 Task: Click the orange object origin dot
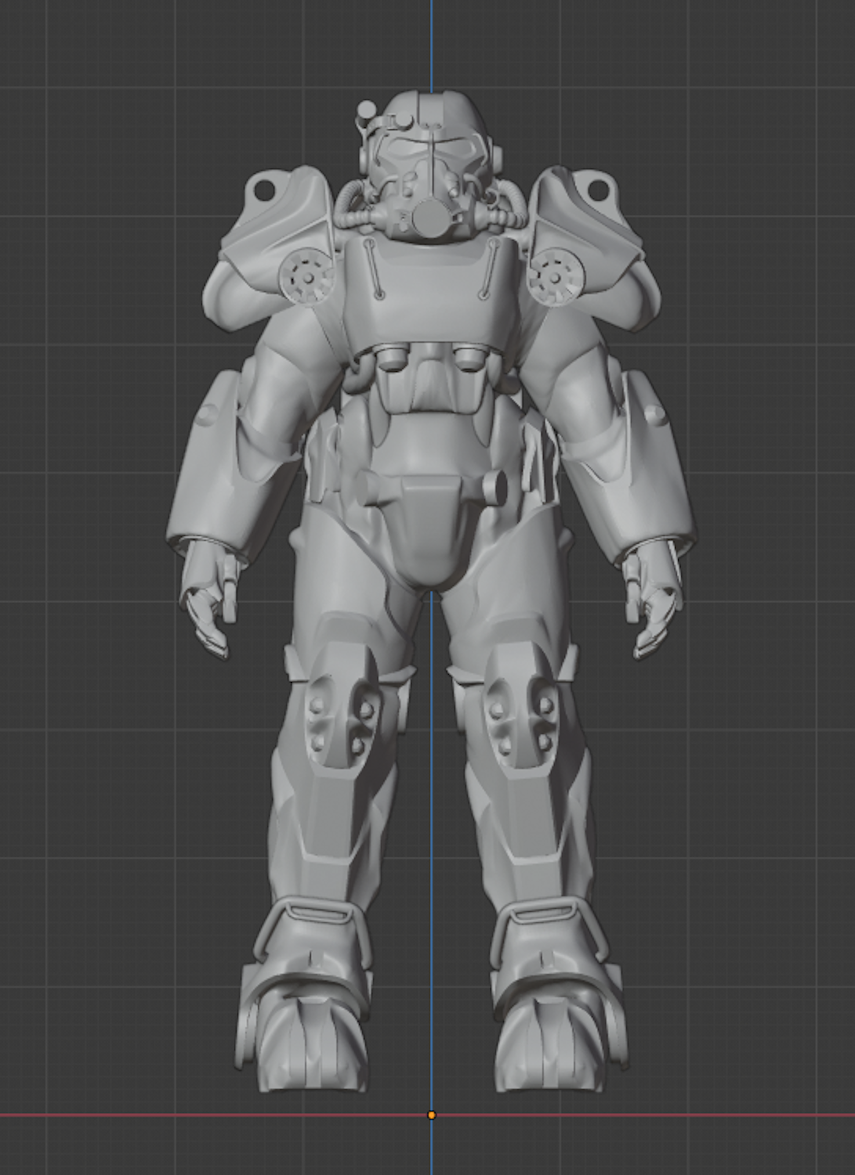(431, 1115)
